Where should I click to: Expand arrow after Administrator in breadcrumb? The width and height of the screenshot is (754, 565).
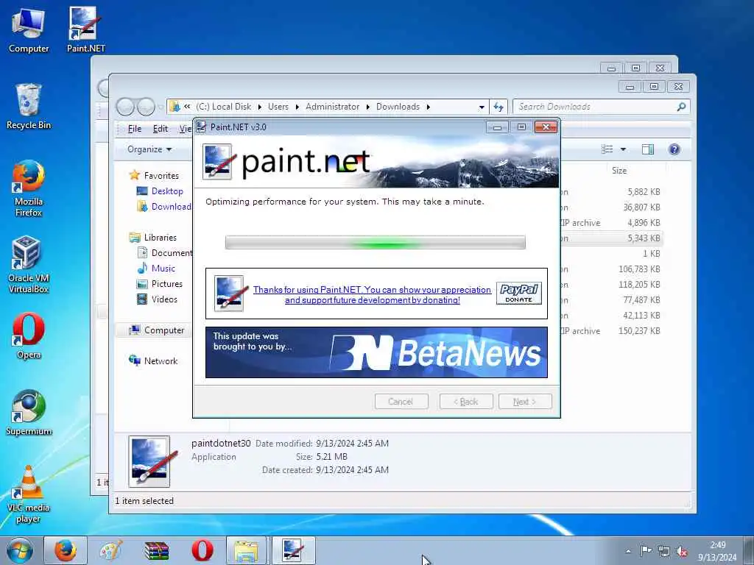click(x=368, y=107)
